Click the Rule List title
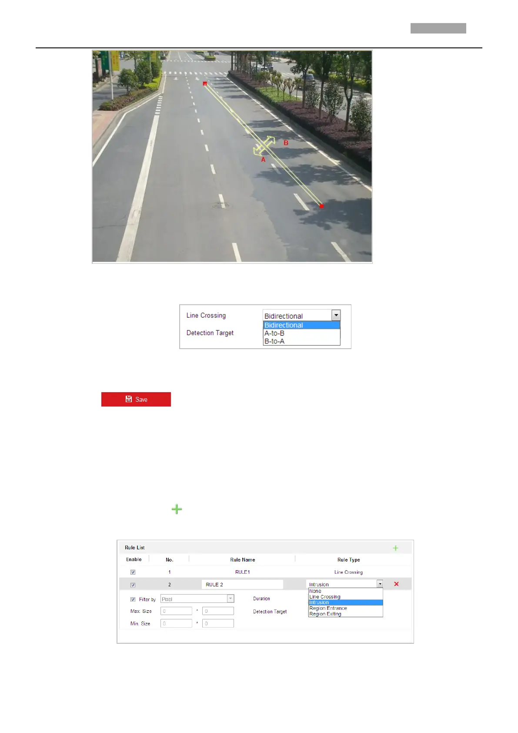This screenshot has height=733, width=518. click(x=135, y=548)
